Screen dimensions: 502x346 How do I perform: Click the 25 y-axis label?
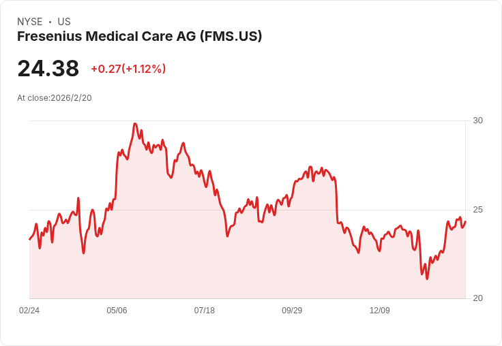[x=478, y=210]
